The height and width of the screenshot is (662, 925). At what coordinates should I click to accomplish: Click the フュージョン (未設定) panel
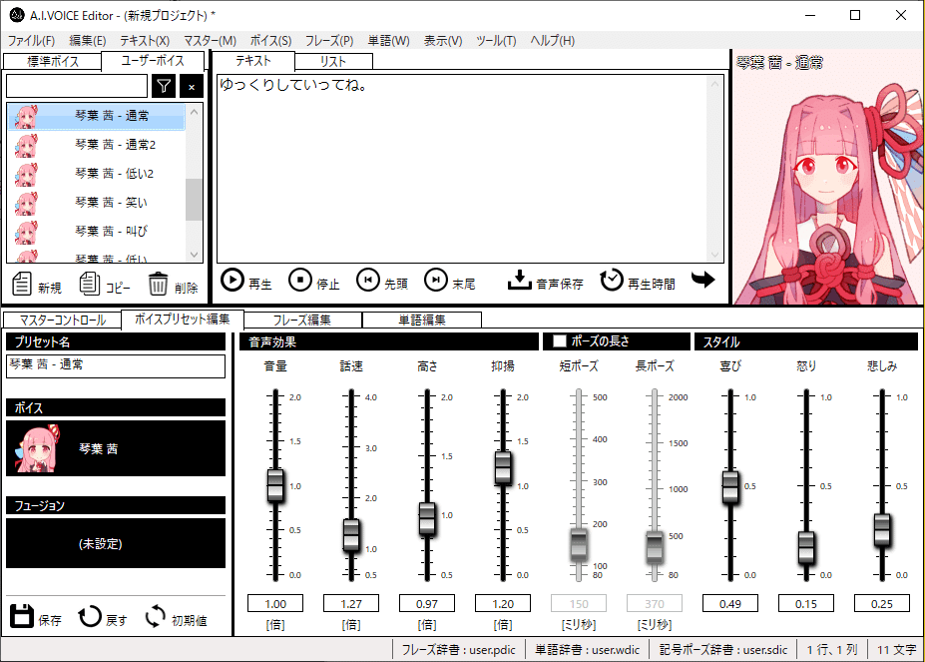116,543
